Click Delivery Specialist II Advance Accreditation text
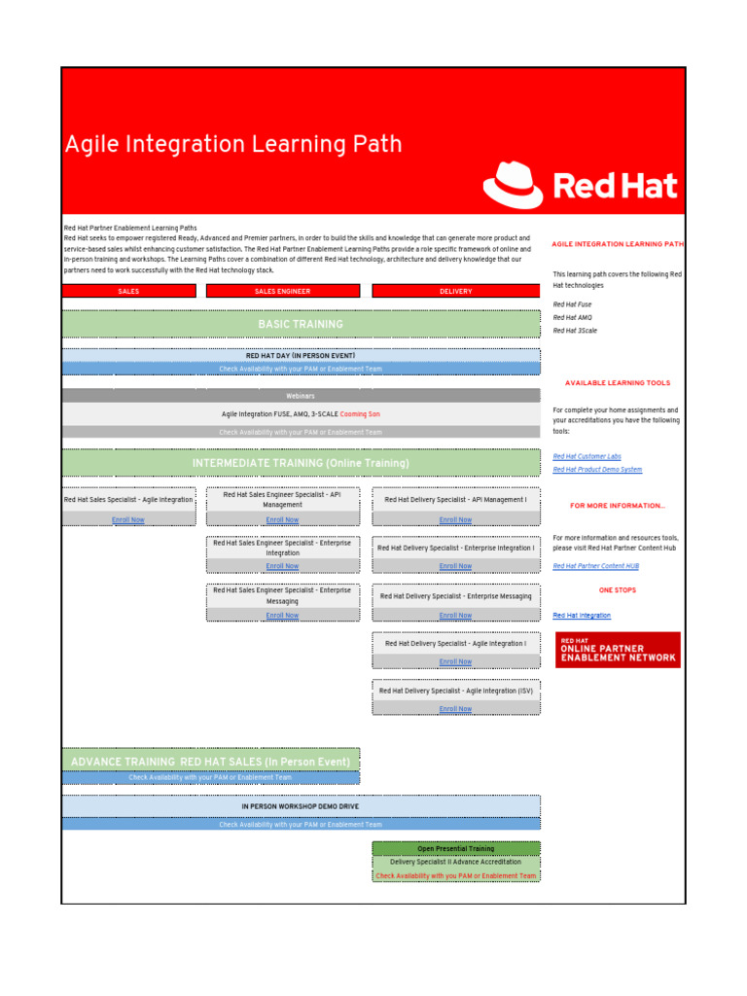Screen dimensions: 747x996 coord(456,862)
